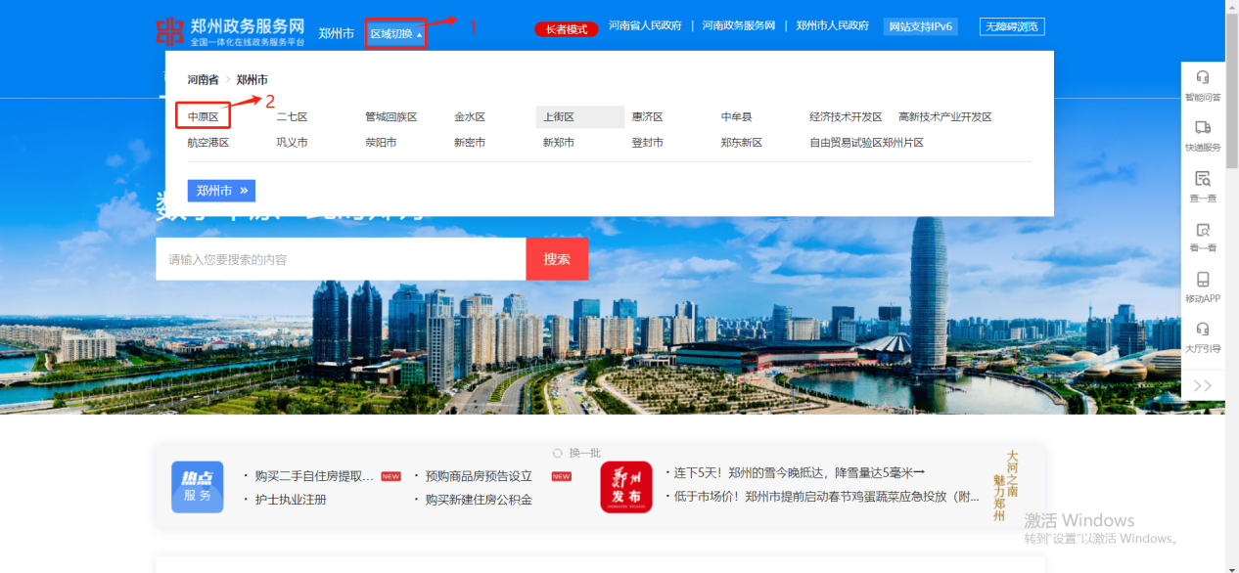Open the 移动APP download panel
The height and width of the screenshot is (573, 1239).
[1202, 286]
